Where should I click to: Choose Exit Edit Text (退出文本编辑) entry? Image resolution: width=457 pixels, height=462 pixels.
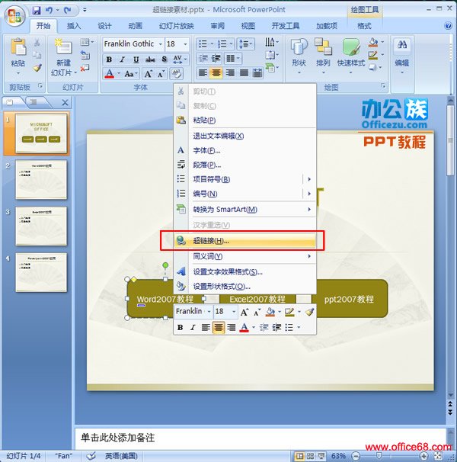click(x=245, y=136)
